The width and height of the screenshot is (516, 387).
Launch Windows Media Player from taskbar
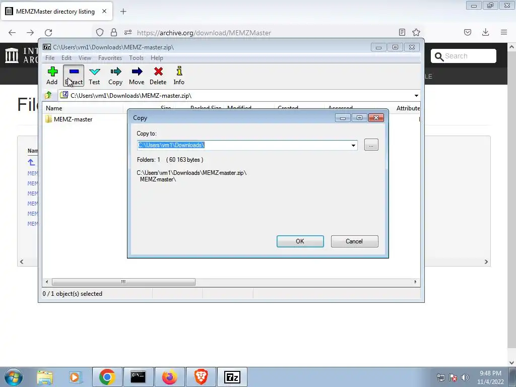coord(75,377)
